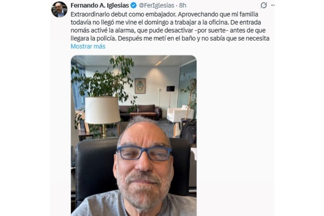
Task: Click the black backpack in the photo
Action: [x=188, y=131]
